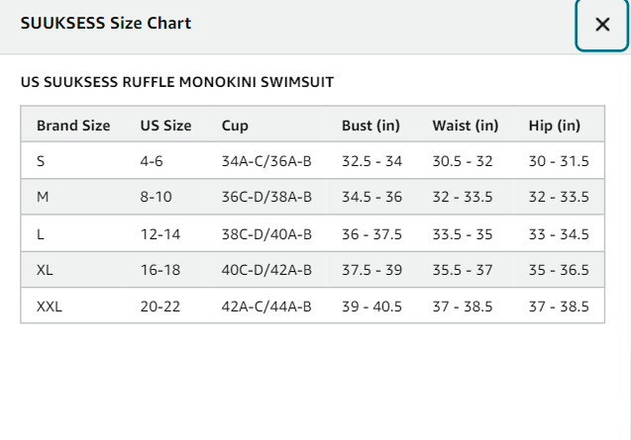Select the XL brand size cell

[x=73, y=270]
